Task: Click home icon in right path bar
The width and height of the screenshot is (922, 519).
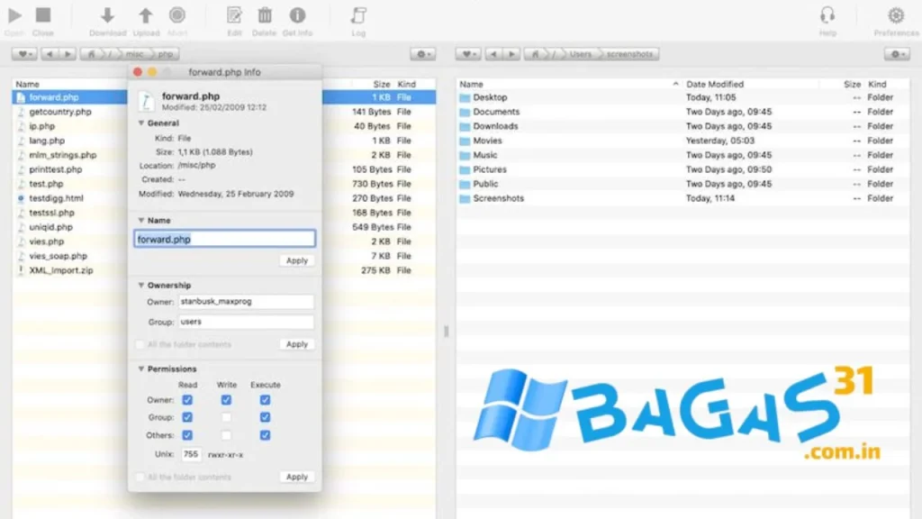Action: (x=535, y=54)
